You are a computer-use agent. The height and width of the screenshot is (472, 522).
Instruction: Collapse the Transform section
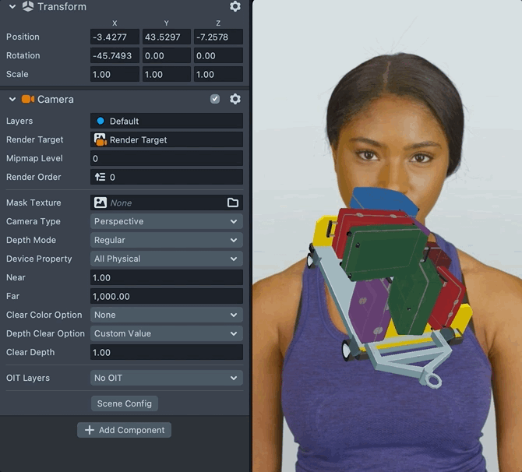coord(12,7)
